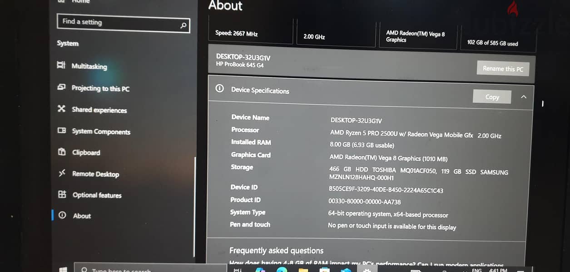The image size is (570, 272).
Task: Open the System Components page
Action: click(101, 131)
